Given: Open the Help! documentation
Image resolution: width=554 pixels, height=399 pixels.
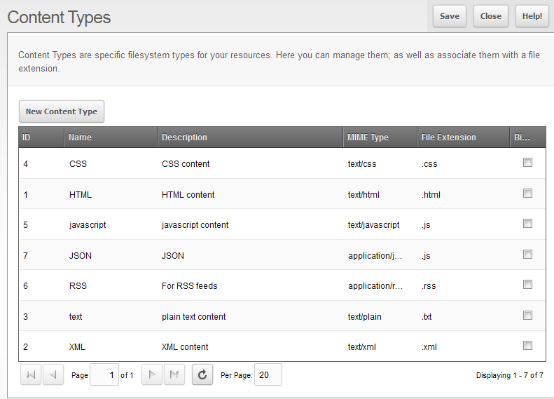Looking at the screenshot, I should coord(532,16).
